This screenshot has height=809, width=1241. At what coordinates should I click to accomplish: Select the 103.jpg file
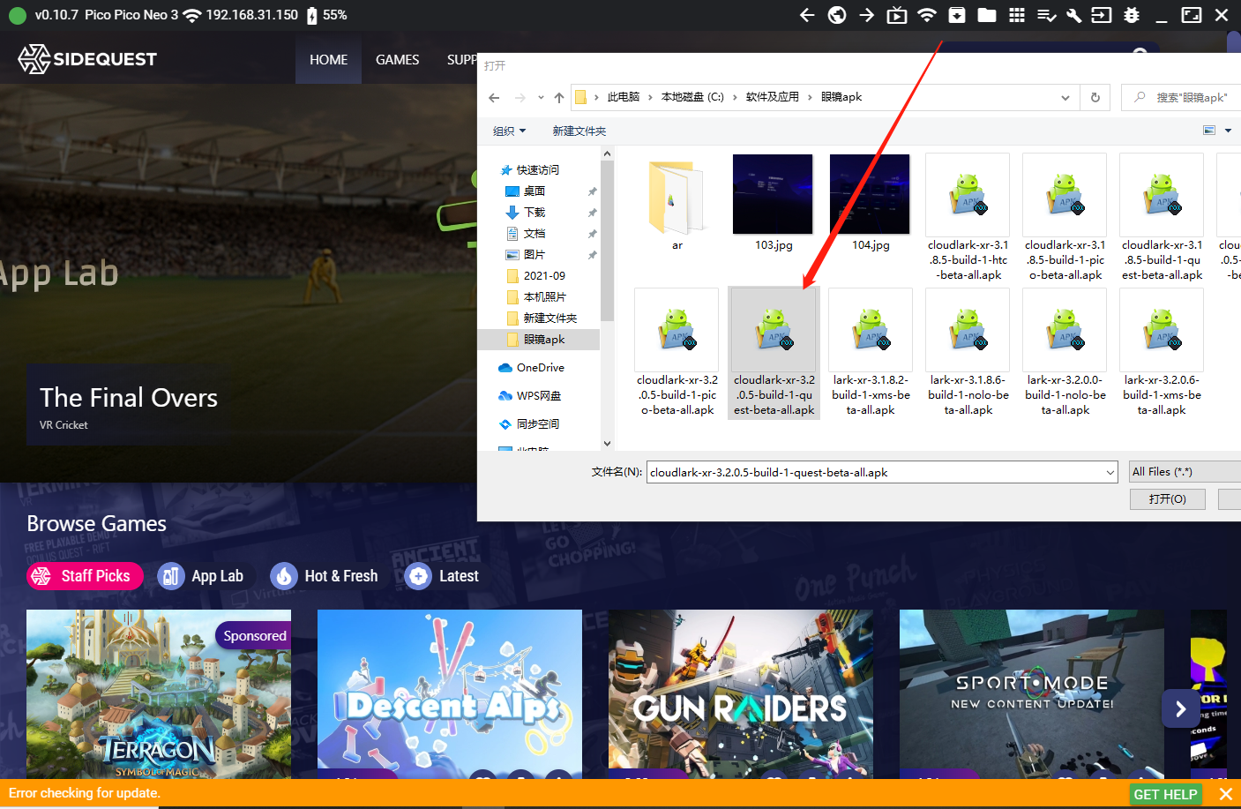click(774, 204)
